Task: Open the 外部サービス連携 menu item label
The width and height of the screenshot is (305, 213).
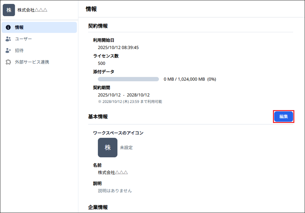Action: coord(32,62)
